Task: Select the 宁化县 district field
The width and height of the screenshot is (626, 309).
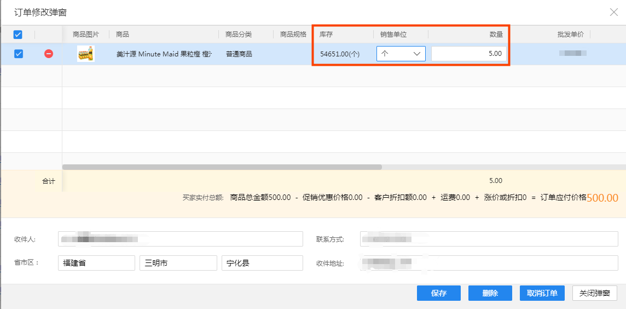Action: click(262, 263)
